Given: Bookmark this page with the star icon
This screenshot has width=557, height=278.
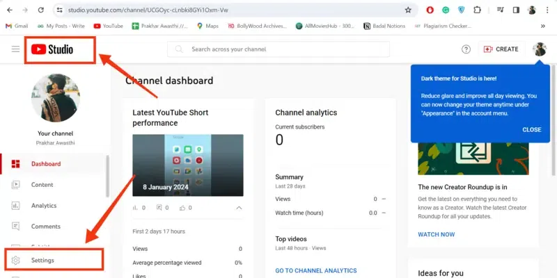Looking at the screenshot, I should point(408,10).
